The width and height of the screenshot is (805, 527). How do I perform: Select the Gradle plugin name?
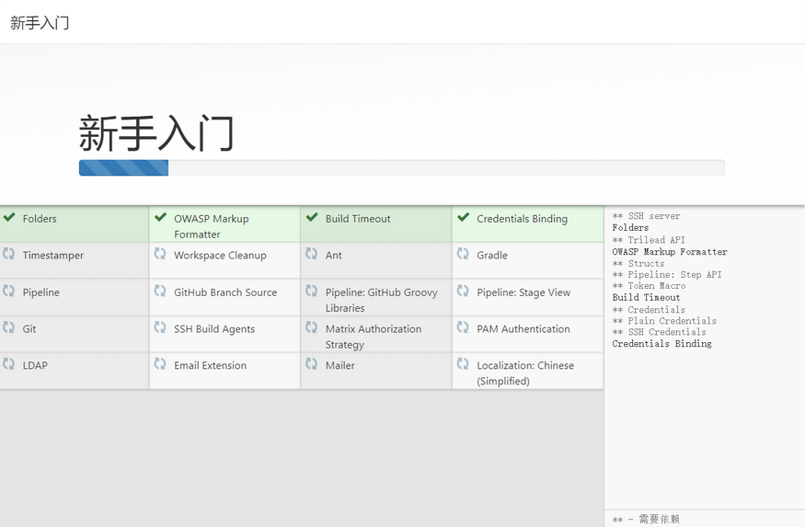tap(492, 255)
